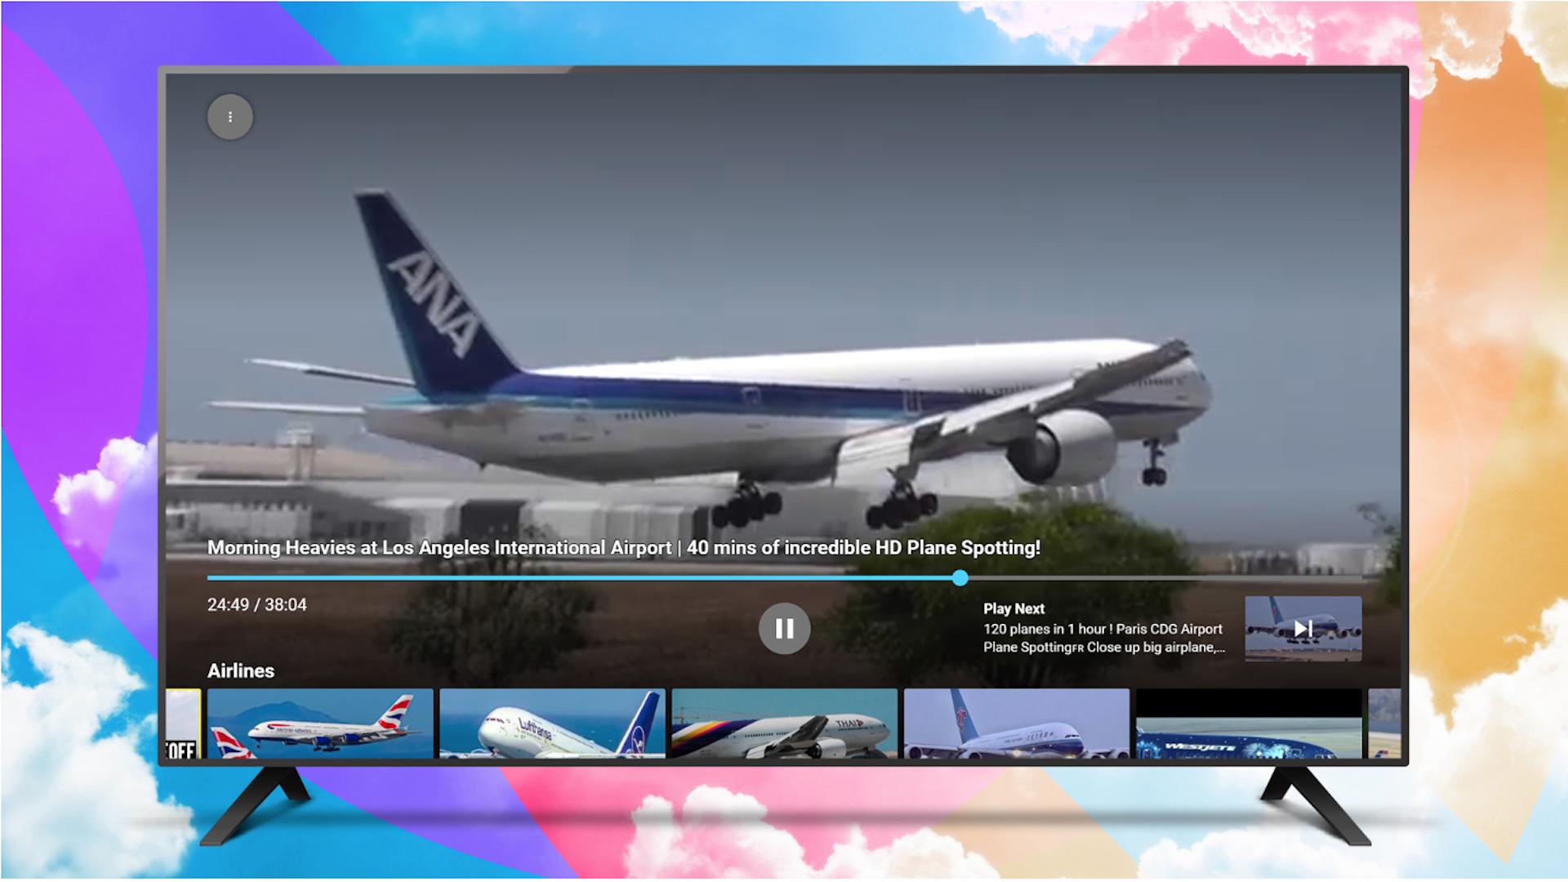
Task: Open the British Airways video thumbnail
Action: [x=320, y=724]
